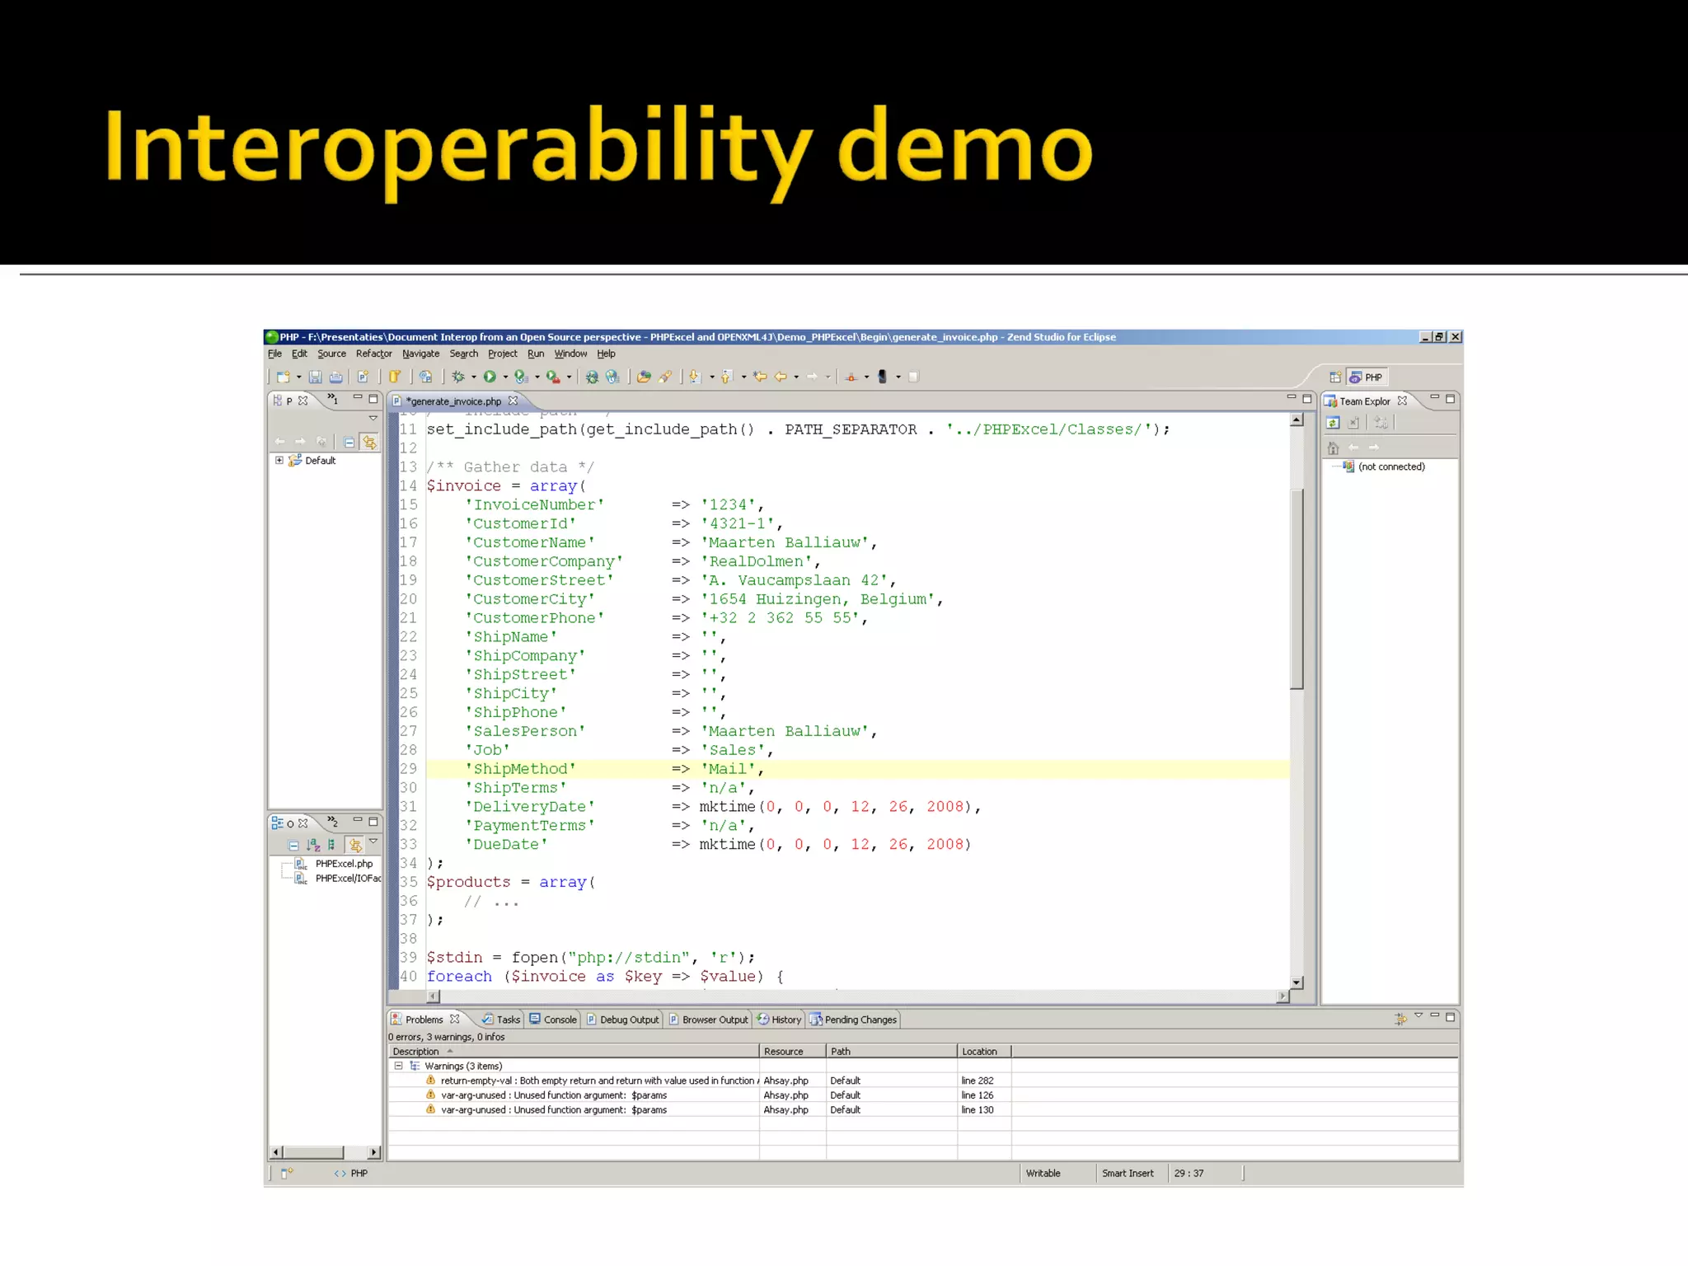Close the generate_invoice.php editor tab
Screen dimensions: 1688x1266
pos(513,401)
